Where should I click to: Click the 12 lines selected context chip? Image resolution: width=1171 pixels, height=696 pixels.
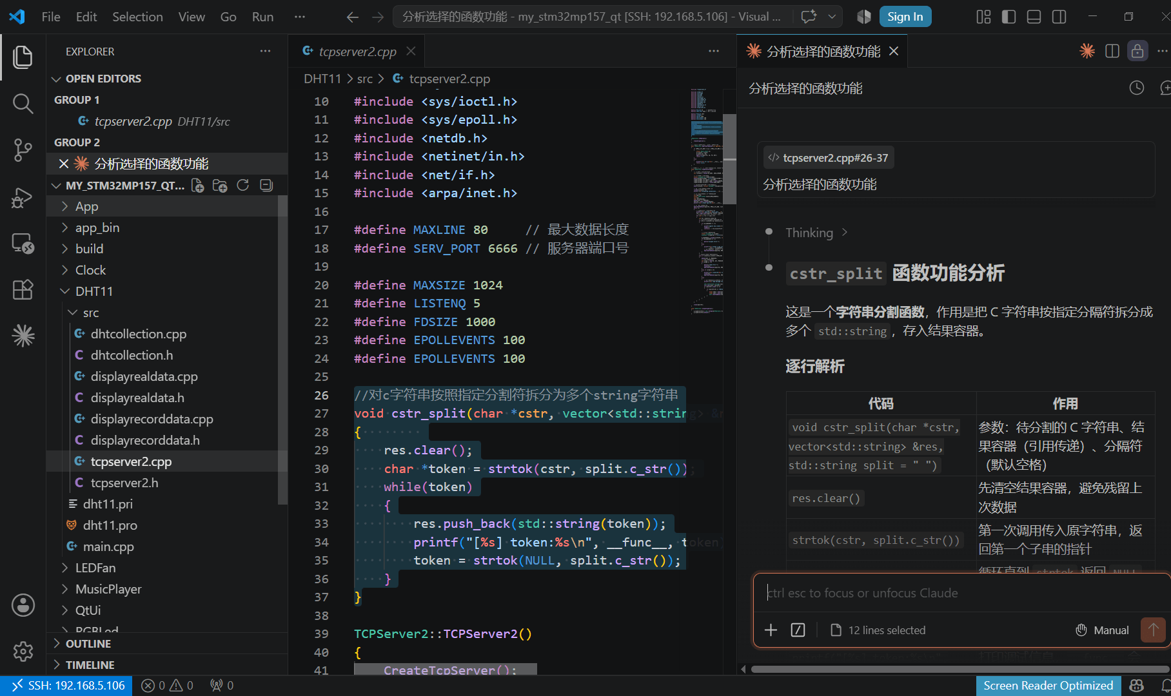pos(878,630)
